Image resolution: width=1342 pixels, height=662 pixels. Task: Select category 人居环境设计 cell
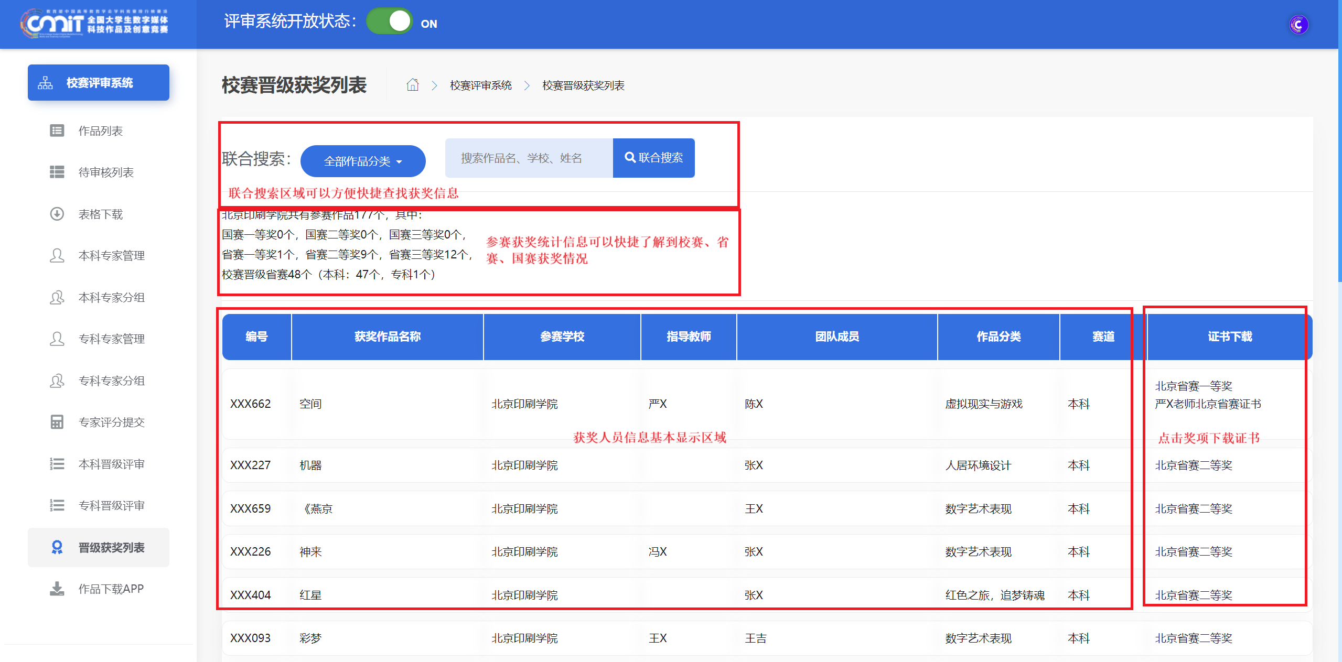tap(978, 465)
